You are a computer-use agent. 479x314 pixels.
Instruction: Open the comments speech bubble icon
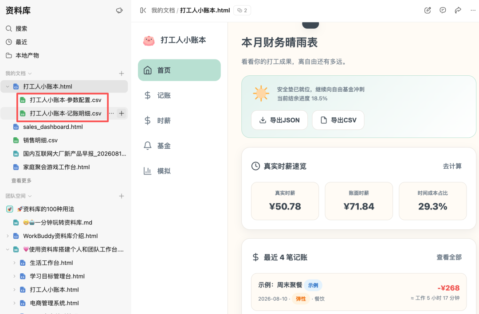(443, 10)
